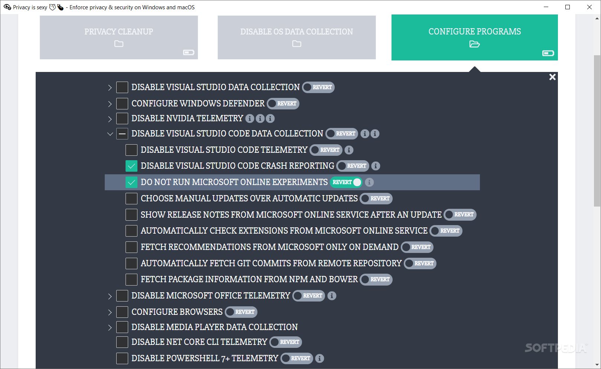Check Automatically Fetch Git Commits checkbox
Viewport: 601px width, 369px height.
point(131,264)
